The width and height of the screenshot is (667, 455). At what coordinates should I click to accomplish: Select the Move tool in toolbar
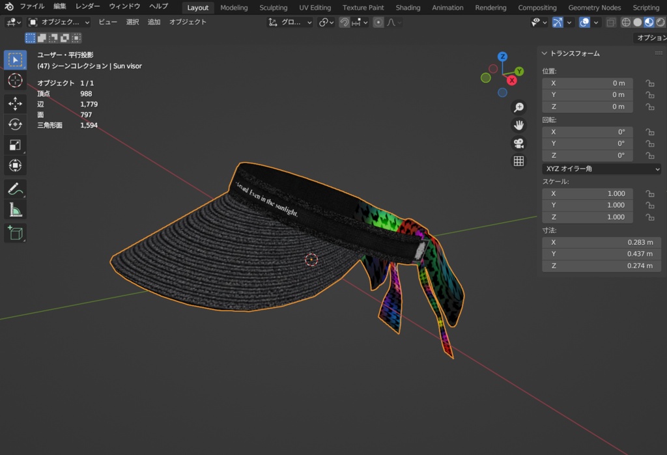(16, 103)
